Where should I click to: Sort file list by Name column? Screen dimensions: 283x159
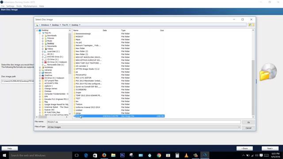[76, 30]
